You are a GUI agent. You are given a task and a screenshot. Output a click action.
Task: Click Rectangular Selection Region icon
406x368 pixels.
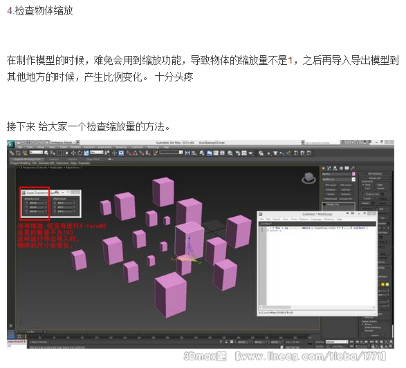pos(59,153)
